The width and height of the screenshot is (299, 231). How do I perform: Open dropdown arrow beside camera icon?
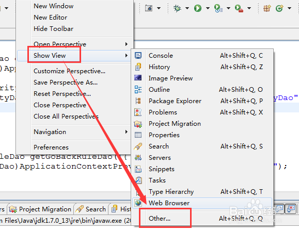point(159,8)
